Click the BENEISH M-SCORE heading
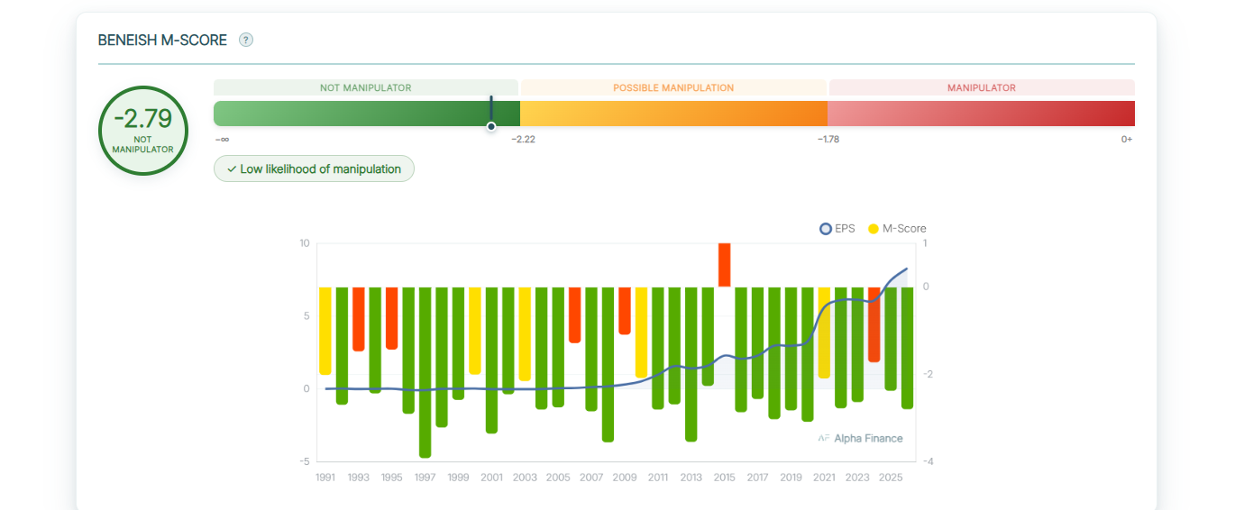This screenshot has height=510, width=1235. pos(162,41)
